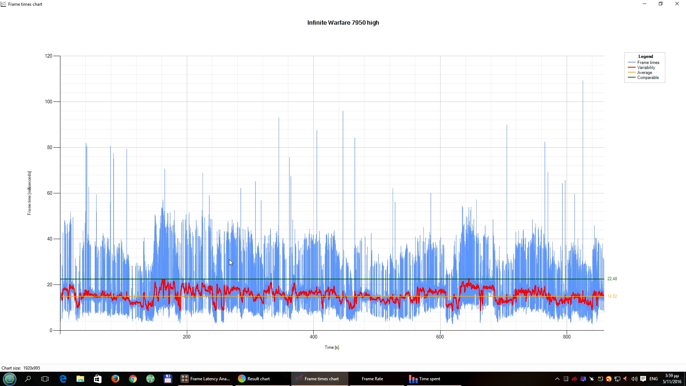Expand hidden system tray icons chevron
Screen dimensions: 686x386
click(557, 379)
